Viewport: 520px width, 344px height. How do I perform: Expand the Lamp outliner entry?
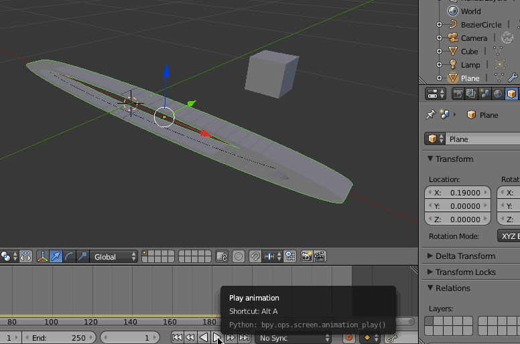coord(439,64)
